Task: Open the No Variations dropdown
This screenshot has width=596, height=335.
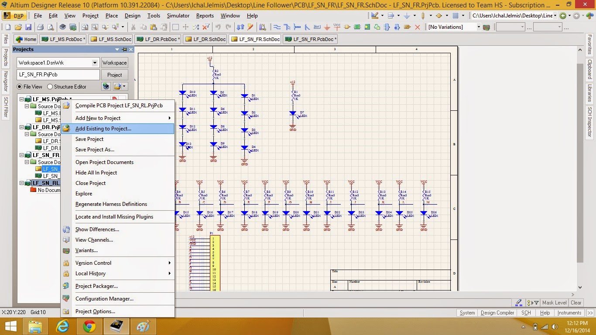Action: click(478, 27)
